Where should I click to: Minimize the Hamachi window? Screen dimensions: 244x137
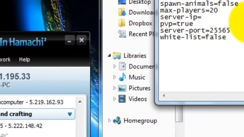69,40
